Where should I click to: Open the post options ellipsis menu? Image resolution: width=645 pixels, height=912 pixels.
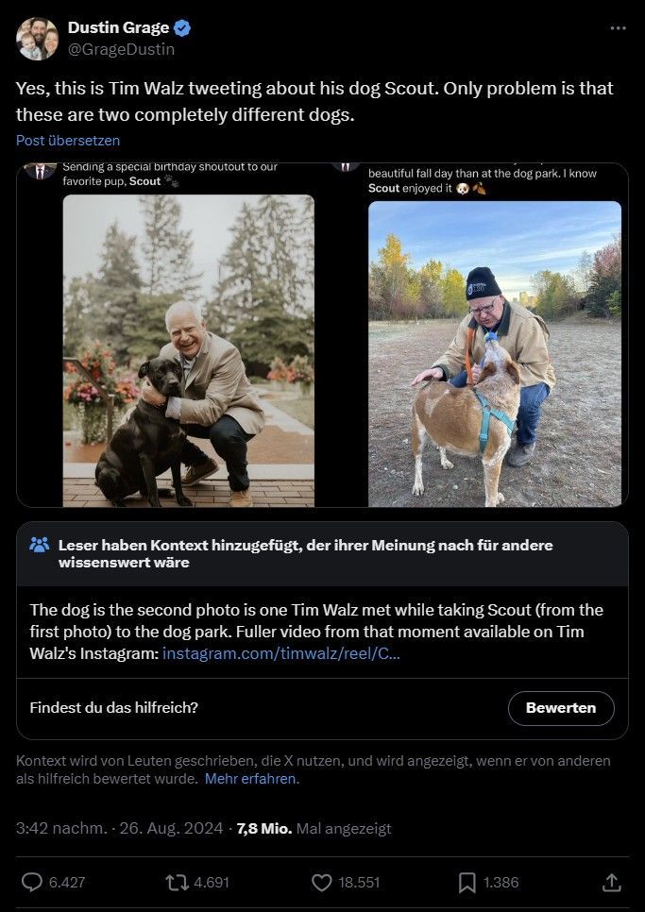(x=619, y=28)
